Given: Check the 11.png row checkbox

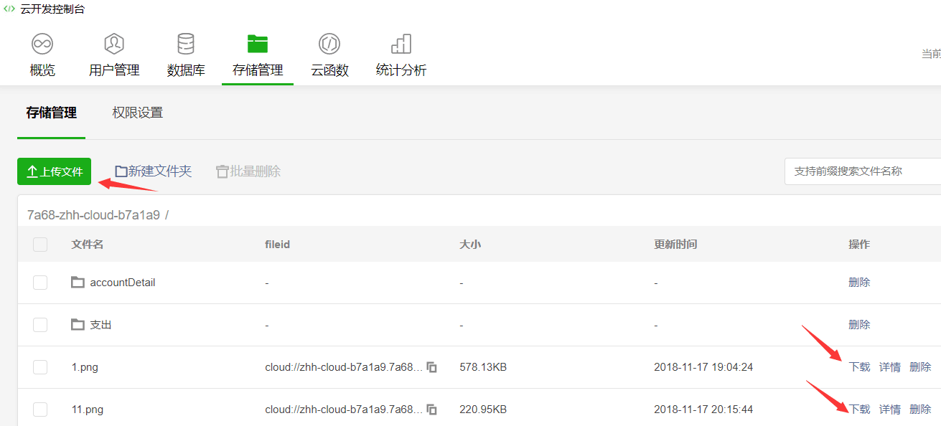Looking at the screenshot, I should [x=40, y=410].
